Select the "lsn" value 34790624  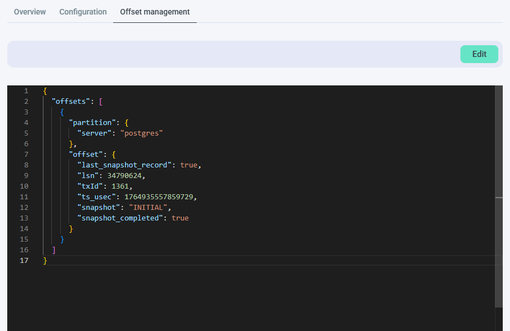tap(126, 175)
